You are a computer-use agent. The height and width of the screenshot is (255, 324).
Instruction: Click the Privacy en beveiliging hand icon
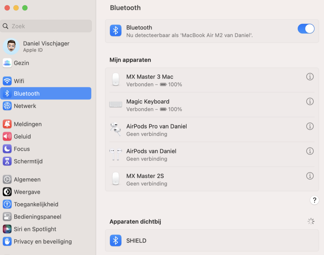7,241
